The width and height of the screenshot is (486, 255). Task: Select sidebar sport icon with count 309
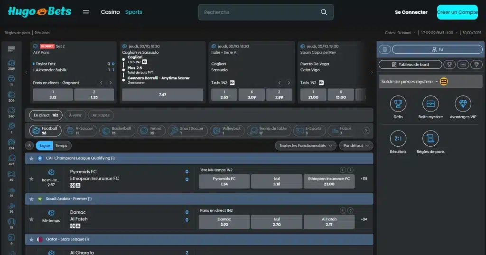click(x=11, y=96)
